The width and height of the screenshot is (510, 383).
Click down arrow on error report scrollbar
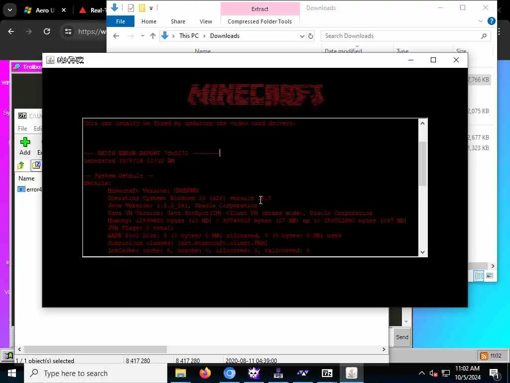click(422, 252)
